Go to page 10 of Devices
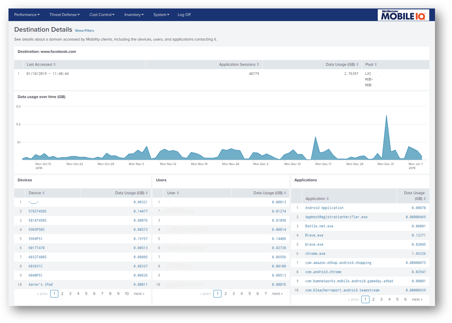 (127, 294)
